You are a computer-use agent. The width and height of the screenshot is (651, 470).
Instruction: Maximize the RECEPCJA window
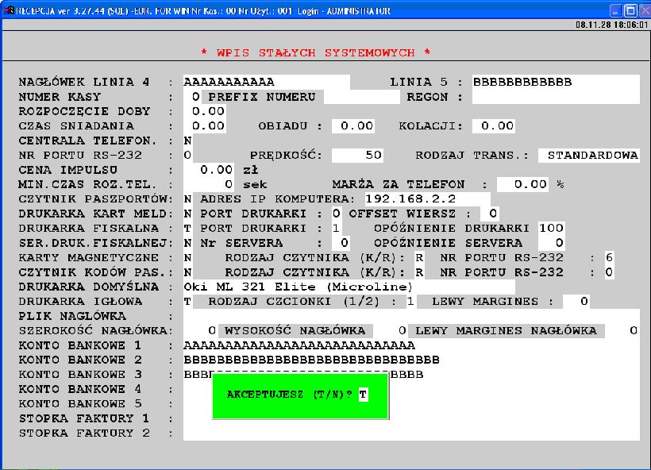click(x=630, y=11)
